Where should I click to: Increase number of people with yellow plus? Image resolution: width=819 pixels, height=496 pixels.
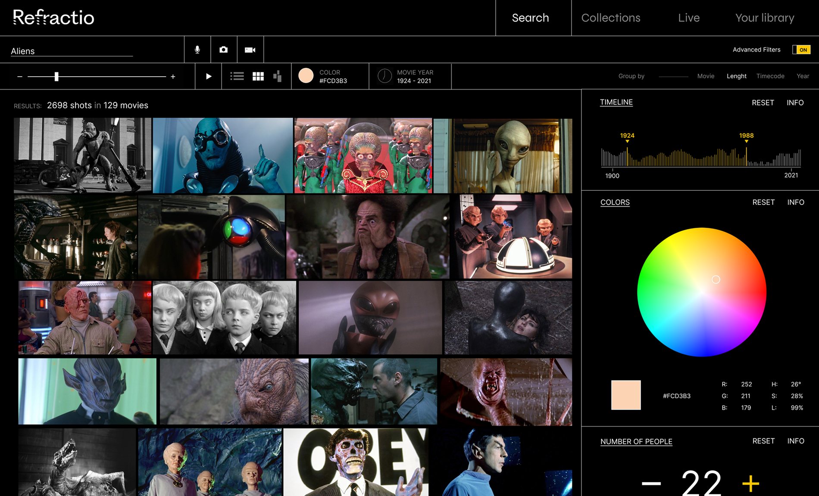(750, 483)
